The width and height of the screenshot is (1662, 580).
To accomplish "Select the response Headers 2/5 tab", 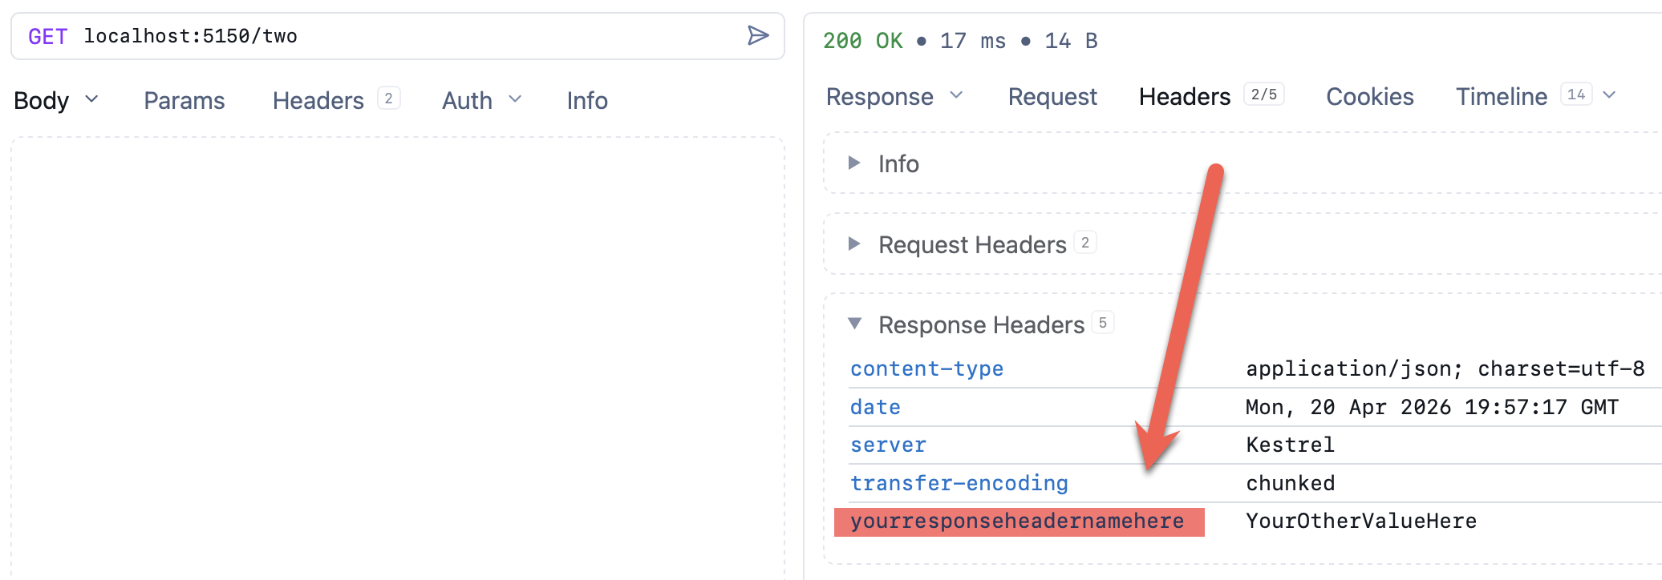I will pyautogui.click(x=1185, y=97).
